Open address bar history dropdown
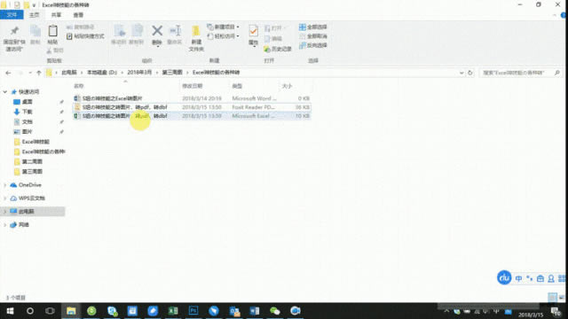 [461, 73]
